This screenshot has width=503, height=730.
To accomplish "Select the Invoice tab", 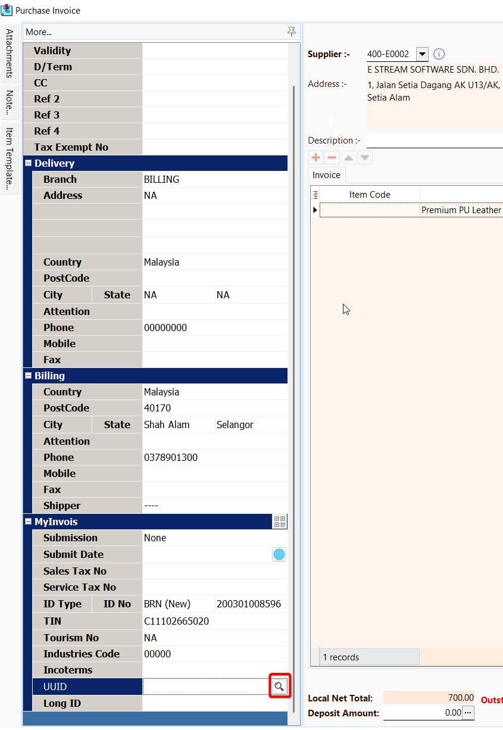I will (326, 175).
